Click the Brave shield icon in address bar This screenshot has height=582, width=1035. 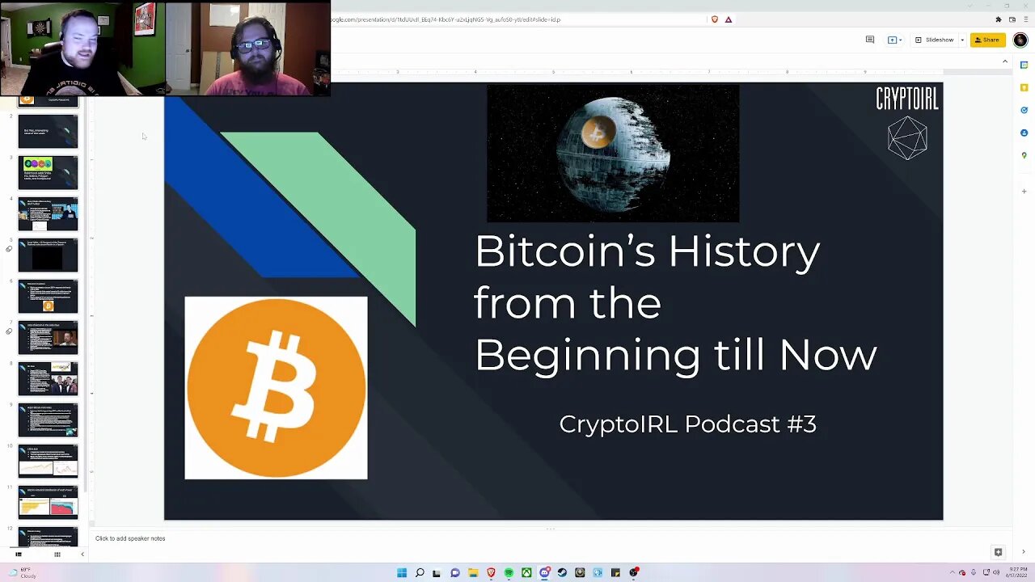(x=714, y=19)
